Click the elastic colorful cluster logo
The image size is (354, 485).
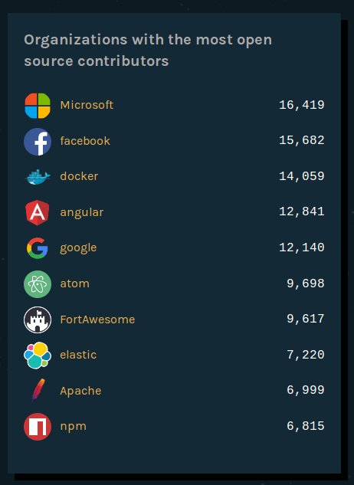point(38,356)
